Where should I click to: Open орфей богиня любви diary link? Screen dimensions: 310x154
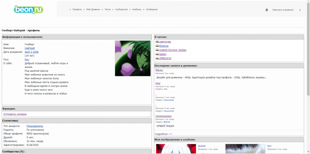pyautogui.click(x=173, y=50)
